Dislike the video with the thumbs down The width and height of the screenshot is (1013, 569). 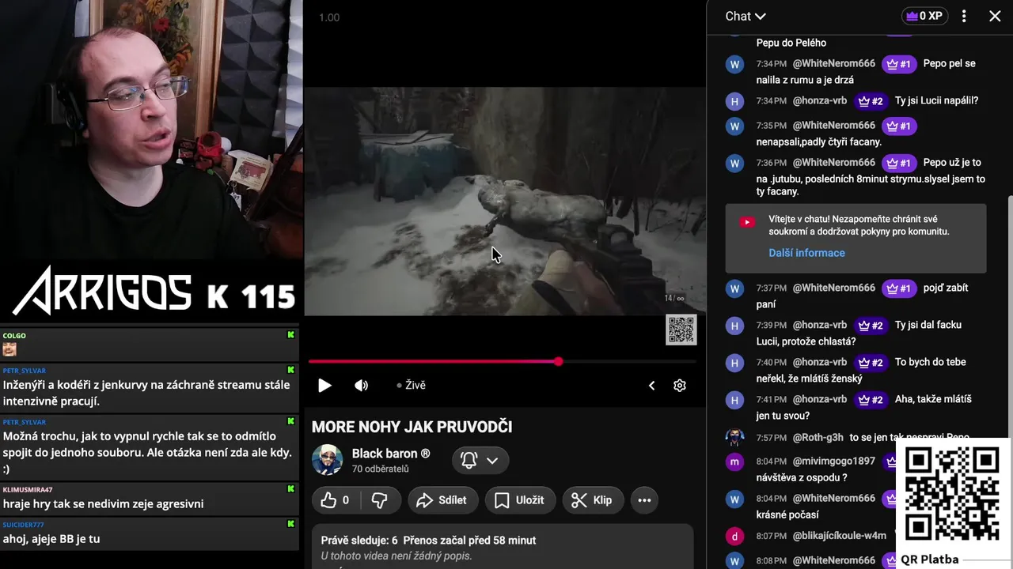click(380, 500)
